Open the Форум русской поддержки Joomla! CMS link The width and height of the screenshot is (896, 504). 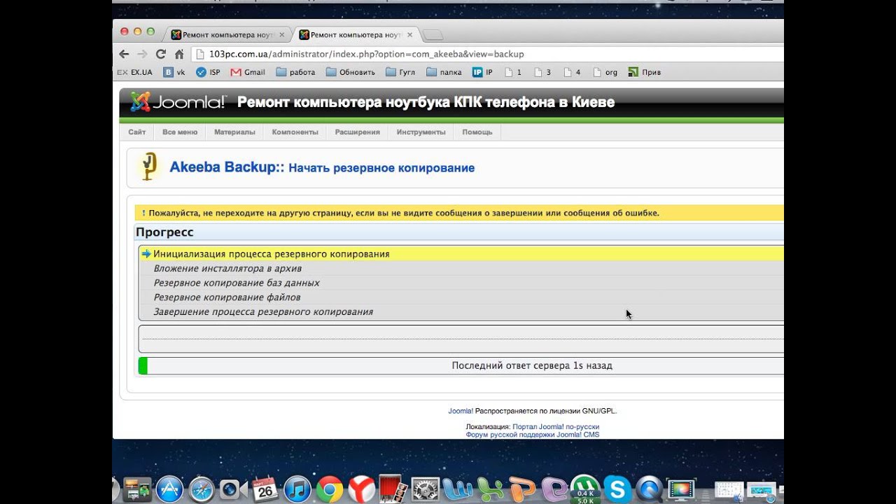click(x=533, y=435)
